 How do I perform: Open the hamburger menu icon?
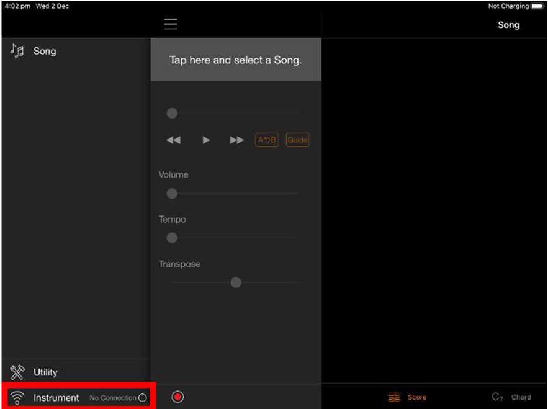tap(171, 24)
